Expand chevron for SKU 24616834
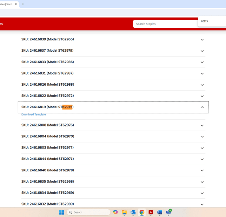226x217 pixels. pos(202,193)
